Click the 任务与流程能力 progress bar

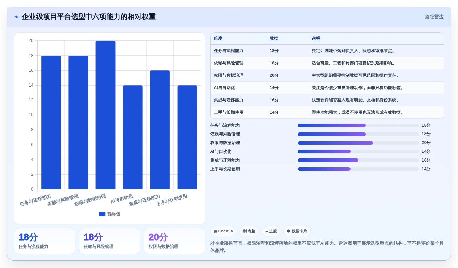[358, 125]
